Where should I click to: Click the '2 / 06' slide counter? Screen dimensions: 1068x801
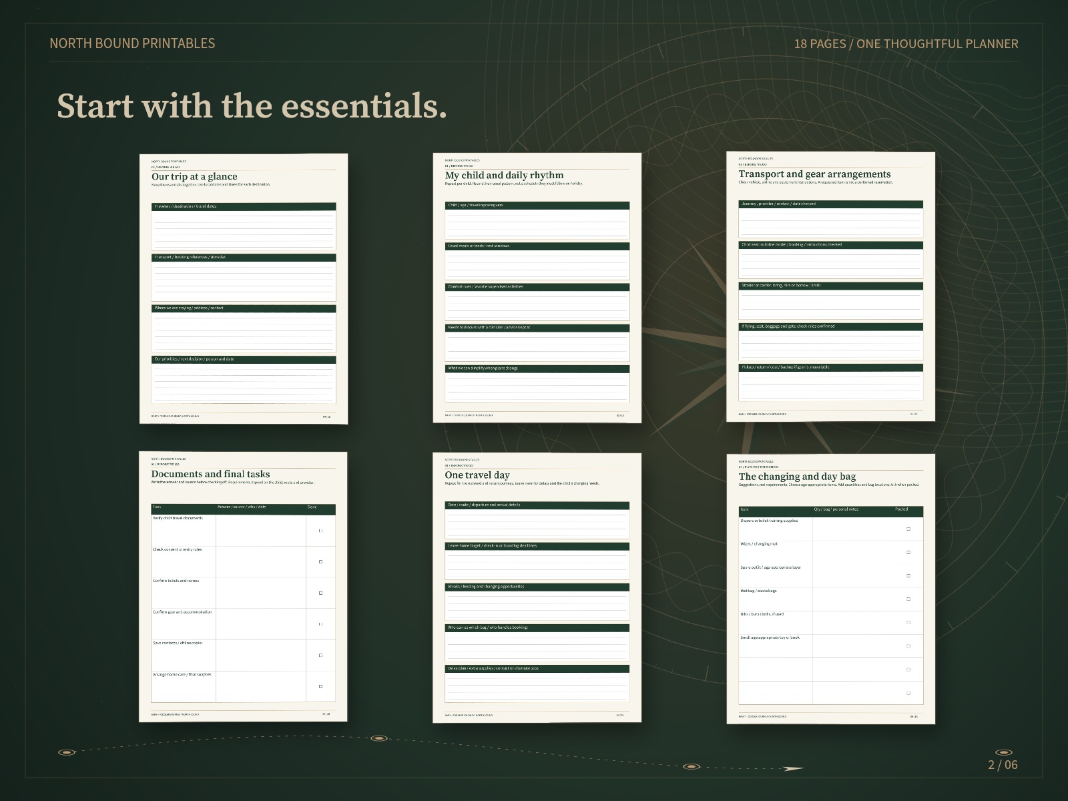pos(1003,765)
